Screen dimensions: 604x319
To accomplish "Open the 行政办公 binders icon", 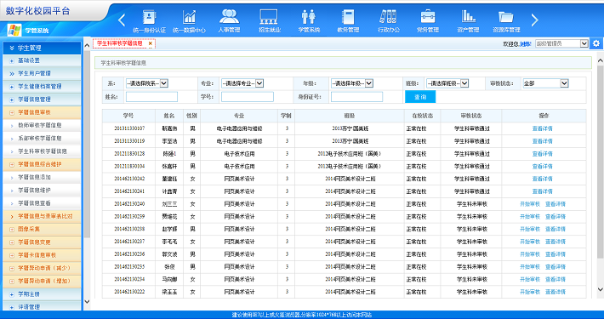I will tap(388, 17).
